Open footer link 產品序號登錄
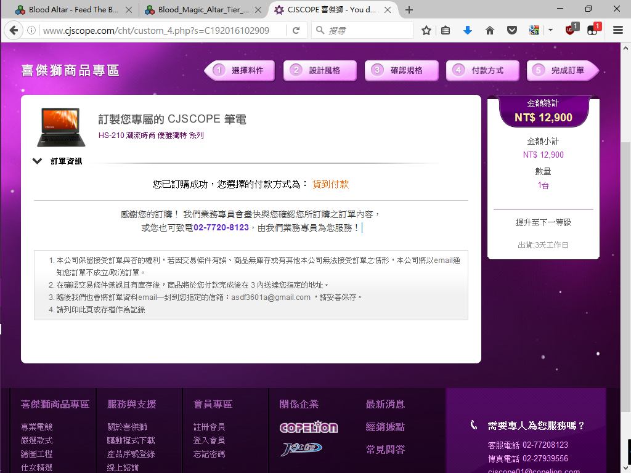 click(x=131, y=454)
